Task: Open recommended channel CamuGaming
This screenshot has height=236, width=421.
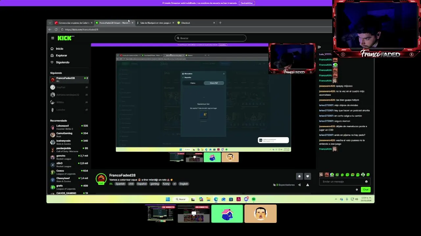Action: click(69, 135)
